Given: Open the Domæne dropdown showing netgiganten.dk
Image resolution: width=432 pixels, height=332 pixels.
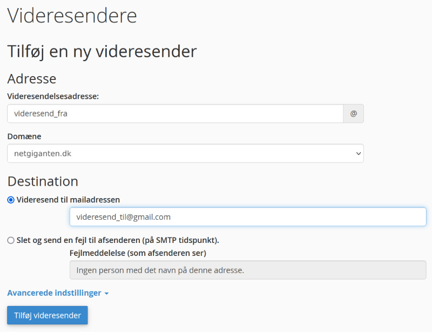Looking at the screenshot, I should tap(178, 153).
